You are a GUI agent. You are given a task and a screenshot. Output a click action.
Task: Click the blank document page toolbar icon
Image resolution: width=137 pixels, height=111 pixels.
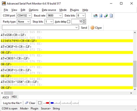(111, 16)
